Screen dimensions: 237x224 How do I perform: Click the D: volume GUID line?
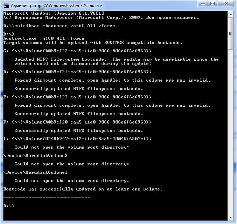[x=77, y=72]
